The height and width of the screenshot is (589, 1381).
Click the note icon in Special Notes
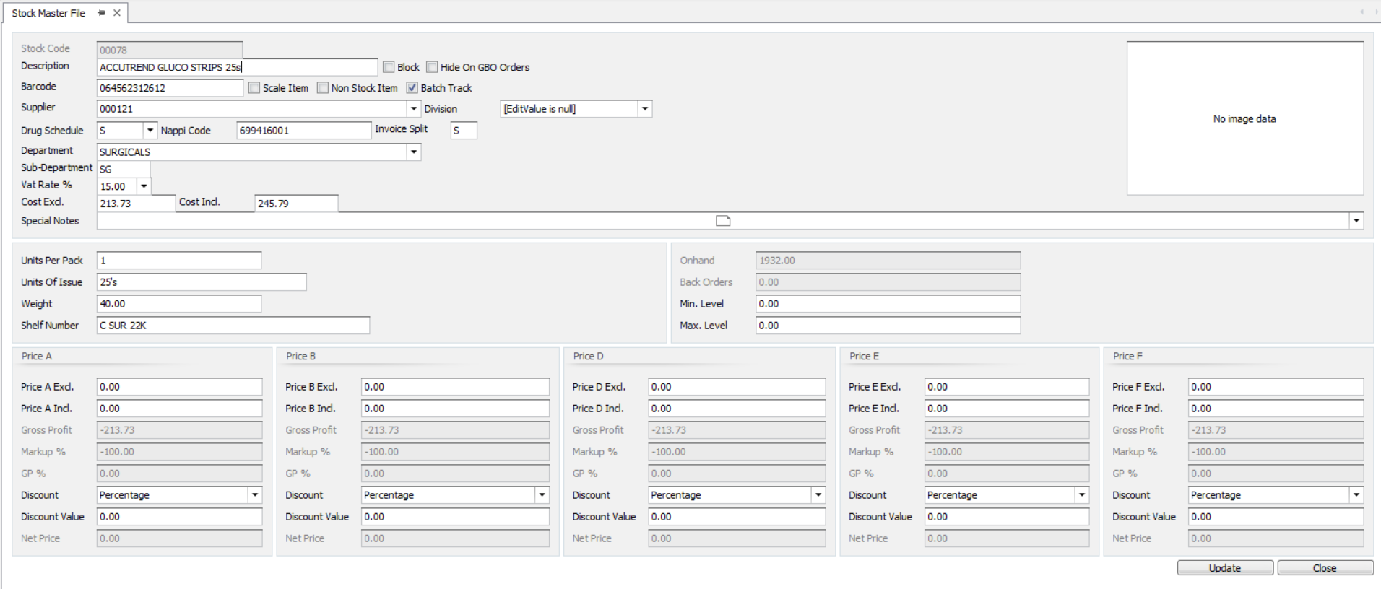(723, 221)
